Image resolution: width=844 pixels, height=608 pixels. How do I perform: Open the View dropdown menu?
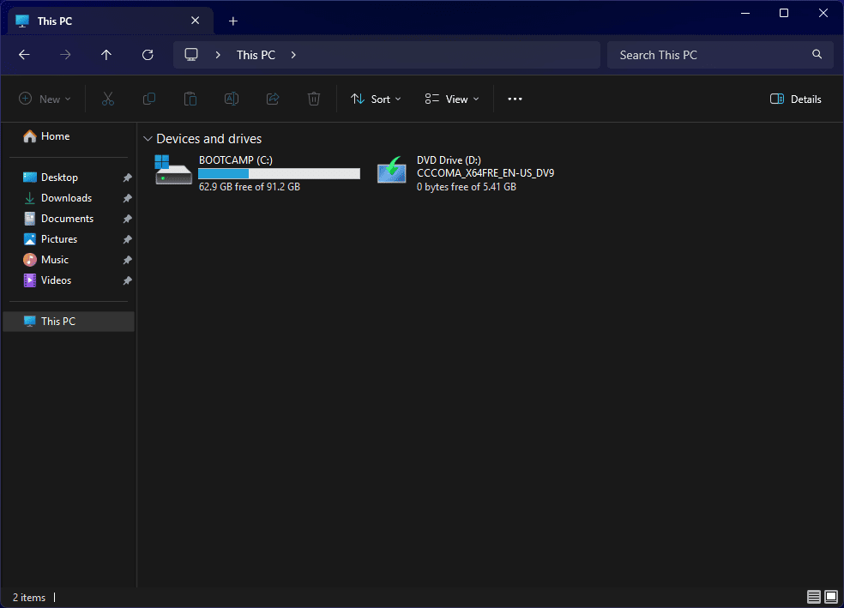click(452, 99)
